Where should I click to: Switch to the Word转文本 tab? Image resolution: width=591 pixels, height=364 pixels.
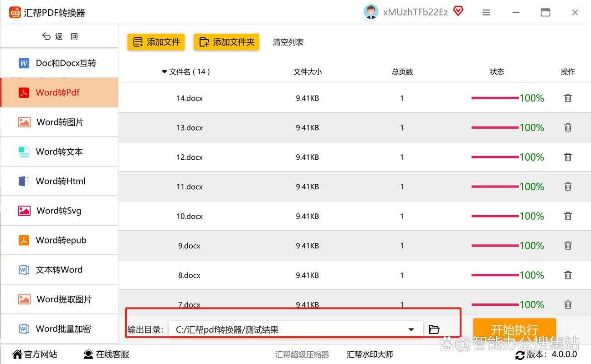(59, 152)
